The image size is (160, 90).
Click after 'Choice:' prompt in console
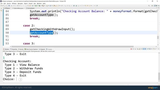click(16, 79)
